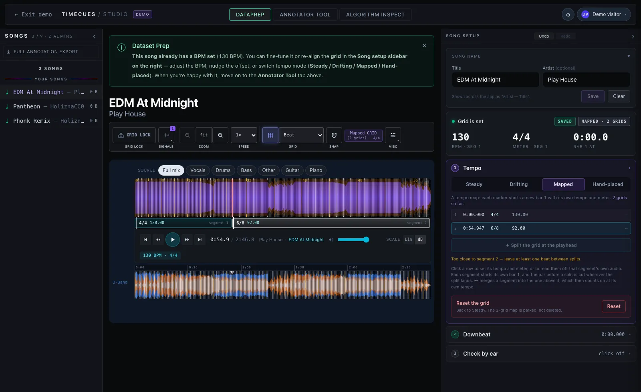The image size is (641, 392).
Task: Open the settings gear icon
Action: 568,15
